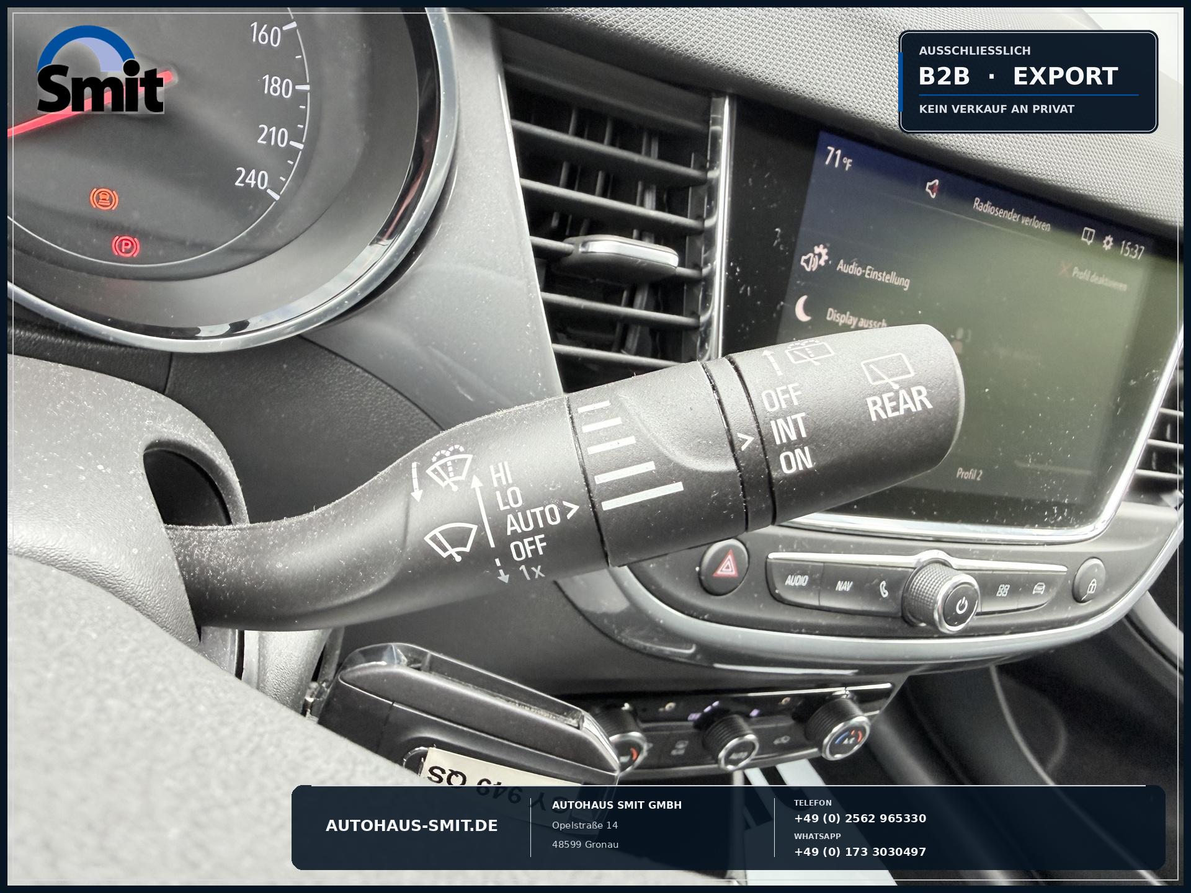Choose the AUTO wiper mode on the stalk

tap(533, 520)
